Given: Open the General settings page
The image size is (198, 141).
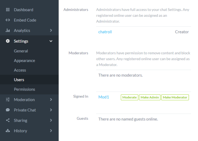Looking at the screenshot, I should tap(21, 51).
